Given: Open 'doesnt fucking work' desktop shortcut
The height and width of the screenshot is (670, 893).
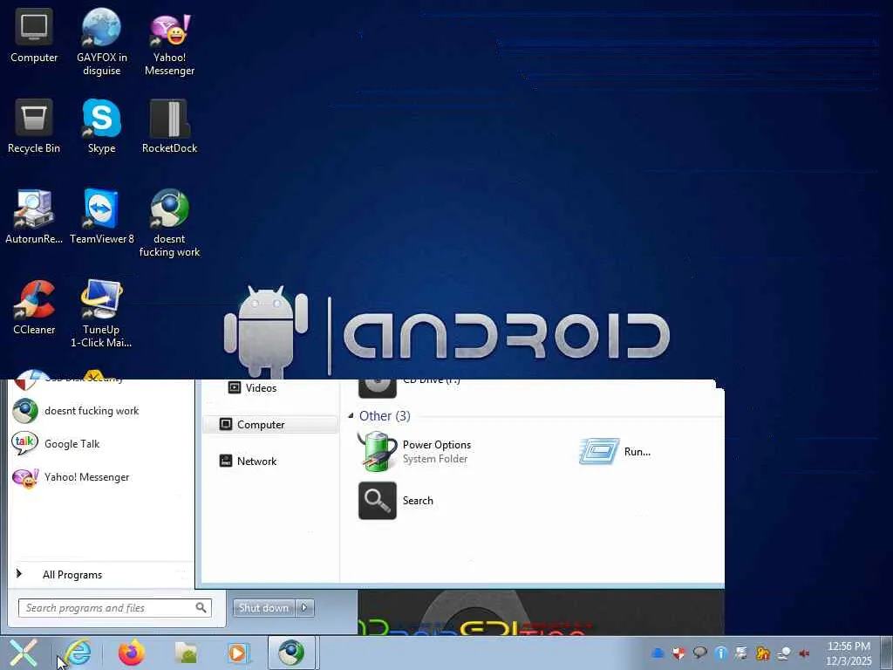Looking at the screenshot, I should click(169, 223).
